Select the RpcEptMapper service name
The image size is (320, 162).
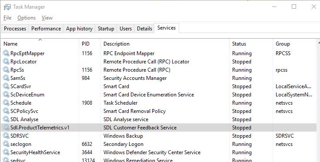(x=27, y=53)
